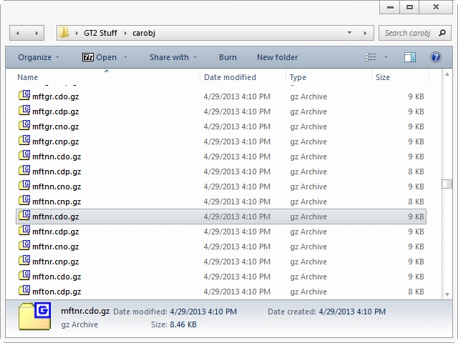The height and width of the screenshot is (343, 458).
Task: Click the GT2 Stuff breadcrumb
Action: (100, 33)
